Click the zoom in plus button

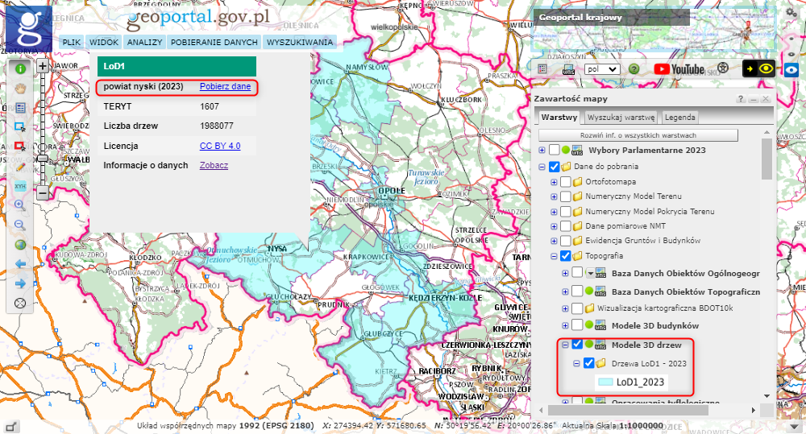(43, 67)
